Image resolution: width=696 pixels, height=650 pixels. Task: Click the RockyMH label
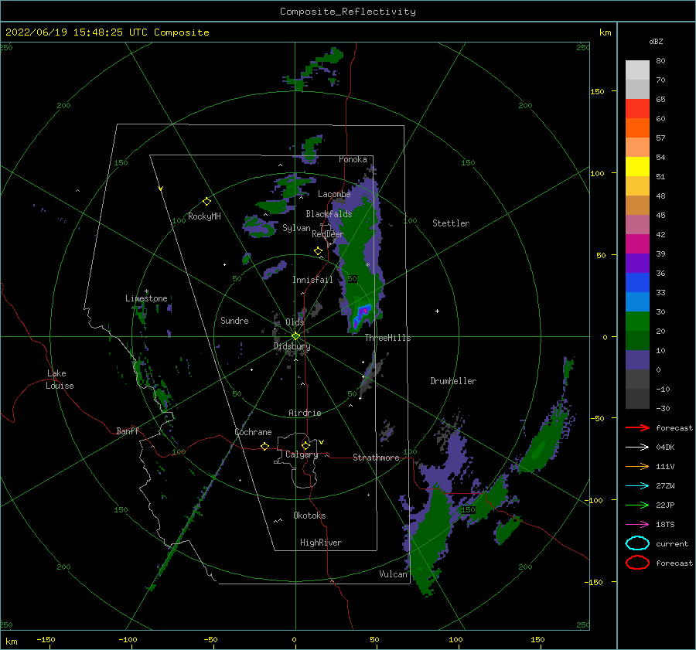[204, 216]
